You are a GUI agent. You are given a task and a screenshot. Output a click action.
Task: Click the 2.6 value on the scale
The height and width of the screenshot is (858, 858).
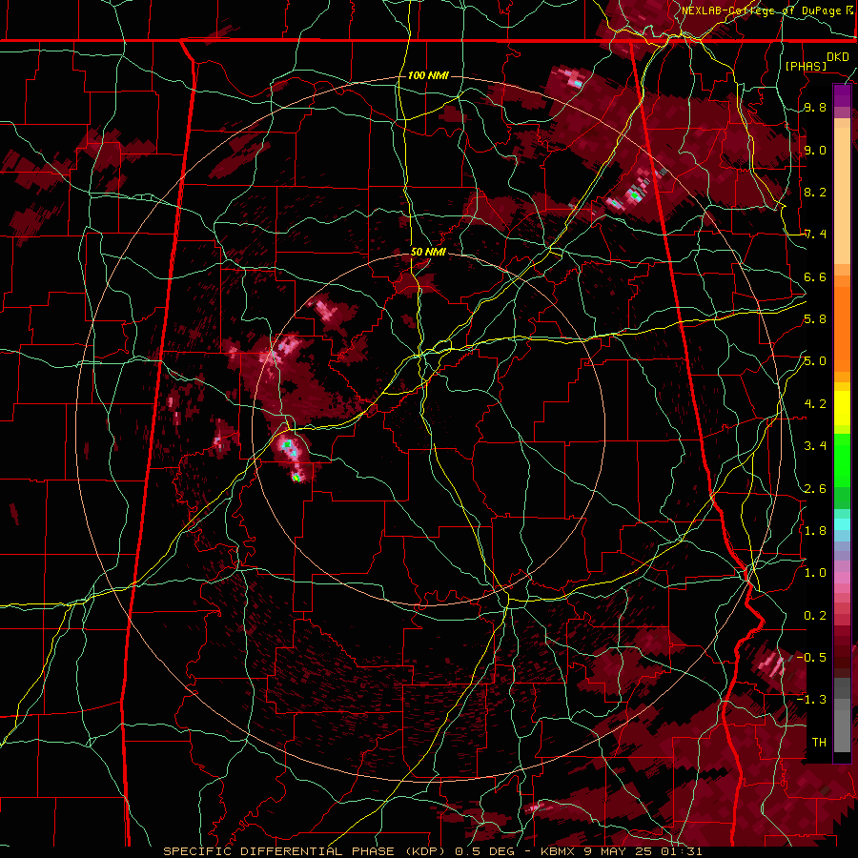[815, 489]
